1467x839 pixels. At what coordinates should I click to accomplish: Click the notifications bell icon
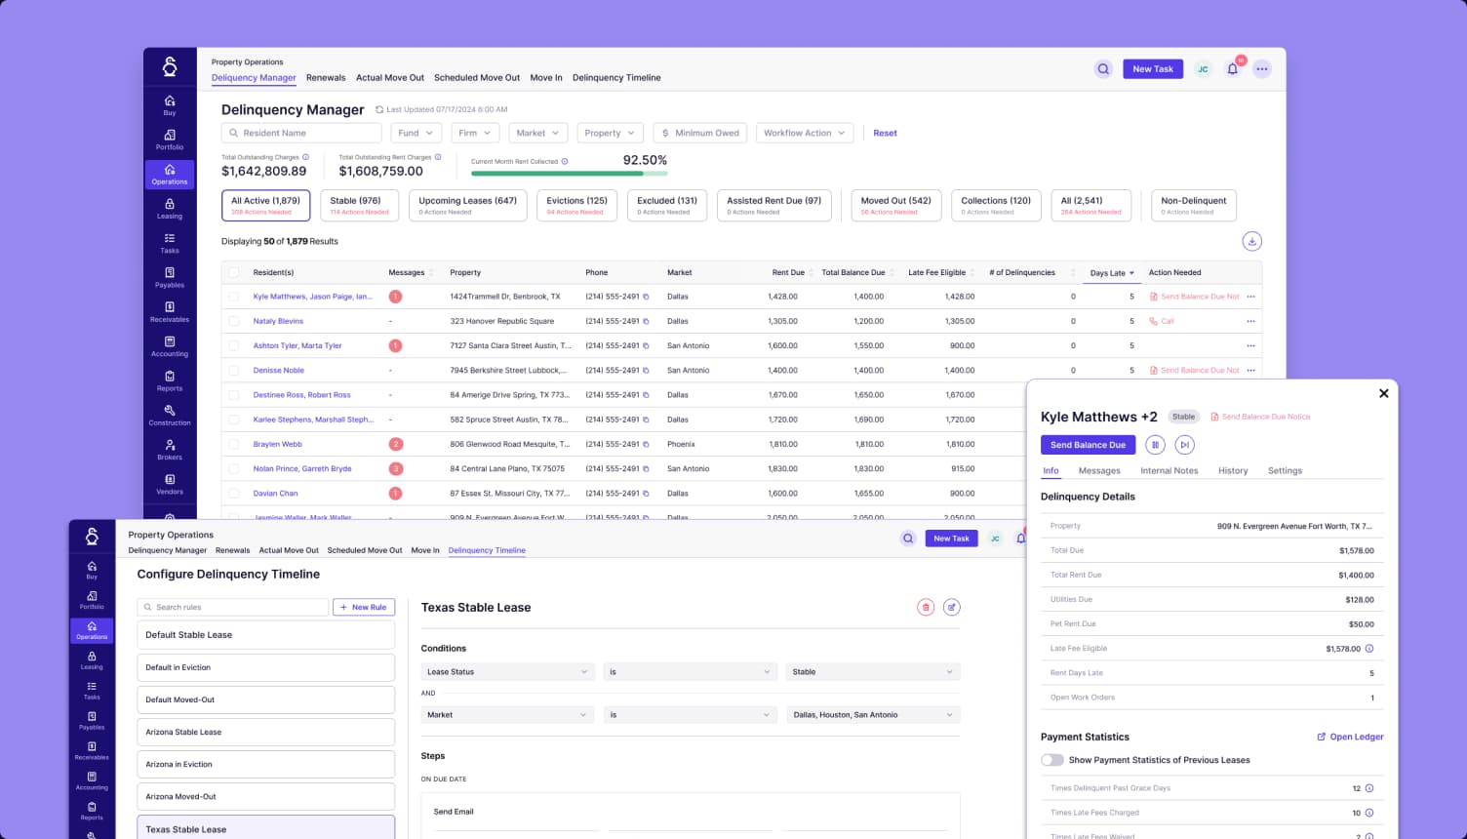(x=1232, y=69)
